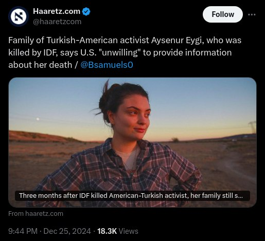Click the 'Three months after IDF killed' caption
The height and width of the screenshot is (241, 265).
(x=132, y=196)
